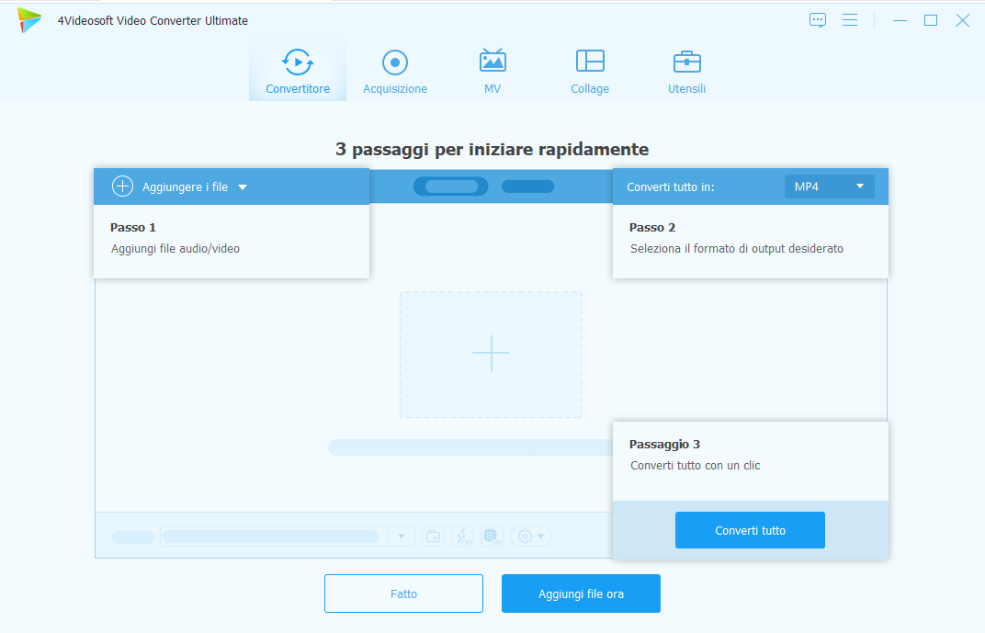Open the MV tab

click(492, 72)
